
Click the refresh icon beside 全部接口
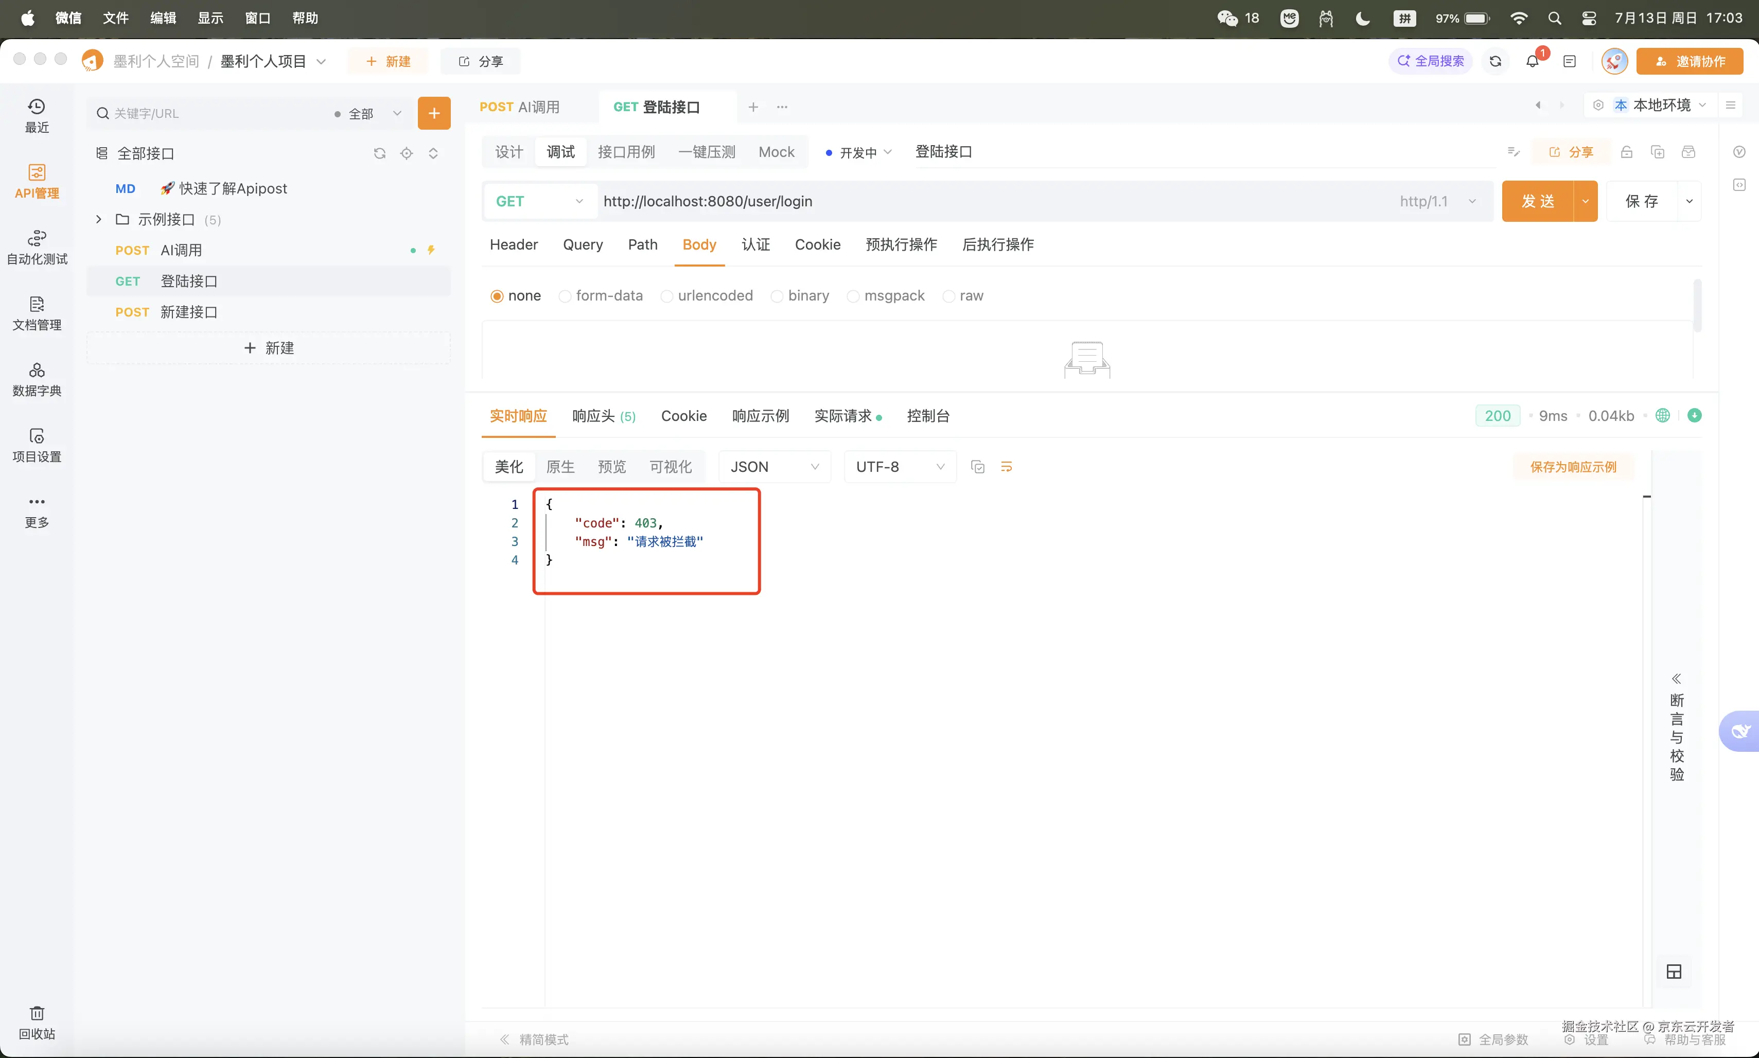[x=379, y=153]
